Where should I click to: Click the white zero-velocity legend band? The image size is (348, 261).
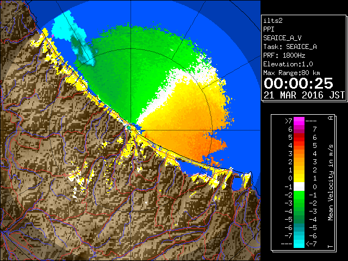pos(299,187)
